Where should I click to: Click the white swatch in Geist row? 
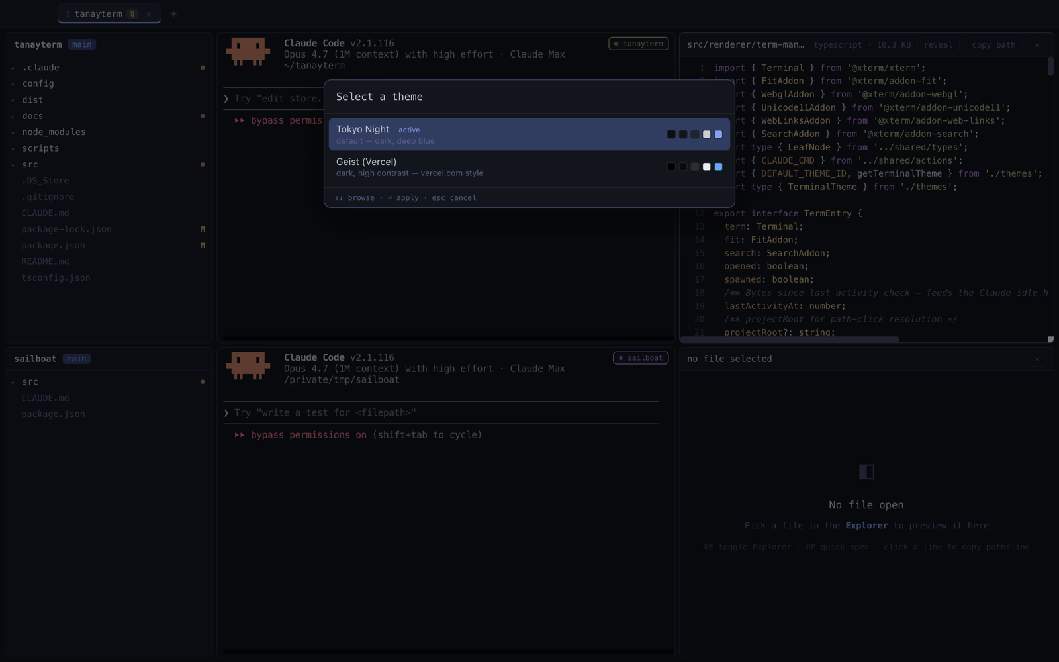[x=706, y=167]
